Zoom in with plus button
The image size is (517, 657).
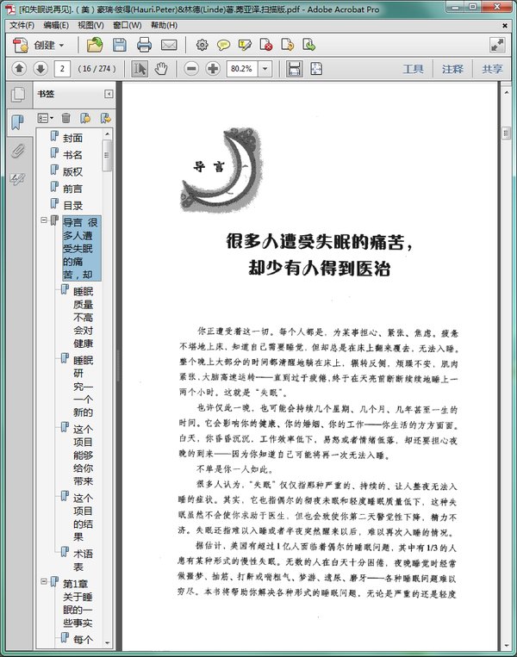point(213,68)
